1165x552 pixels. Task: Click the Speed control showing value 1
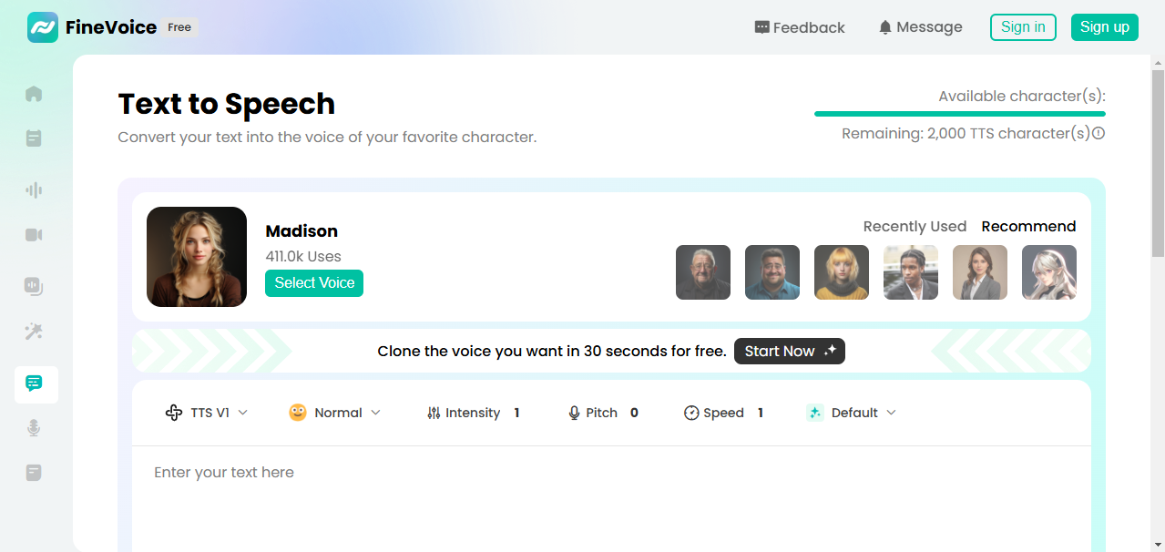pos(724,412)
